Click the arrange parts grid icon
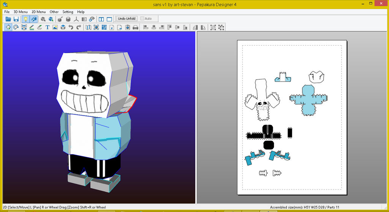The height and width of the screenshot is (212, 389). tap(104, 27)
